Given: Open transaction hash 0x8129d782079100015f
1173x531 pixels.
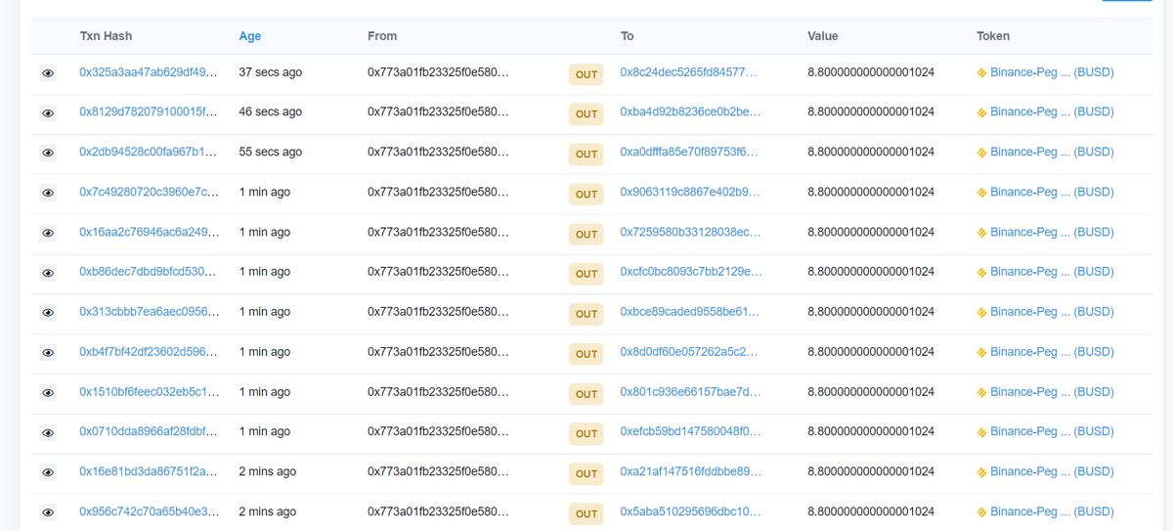Looking at the screenshot, I should pyautogui.click(x=149, y=112).
